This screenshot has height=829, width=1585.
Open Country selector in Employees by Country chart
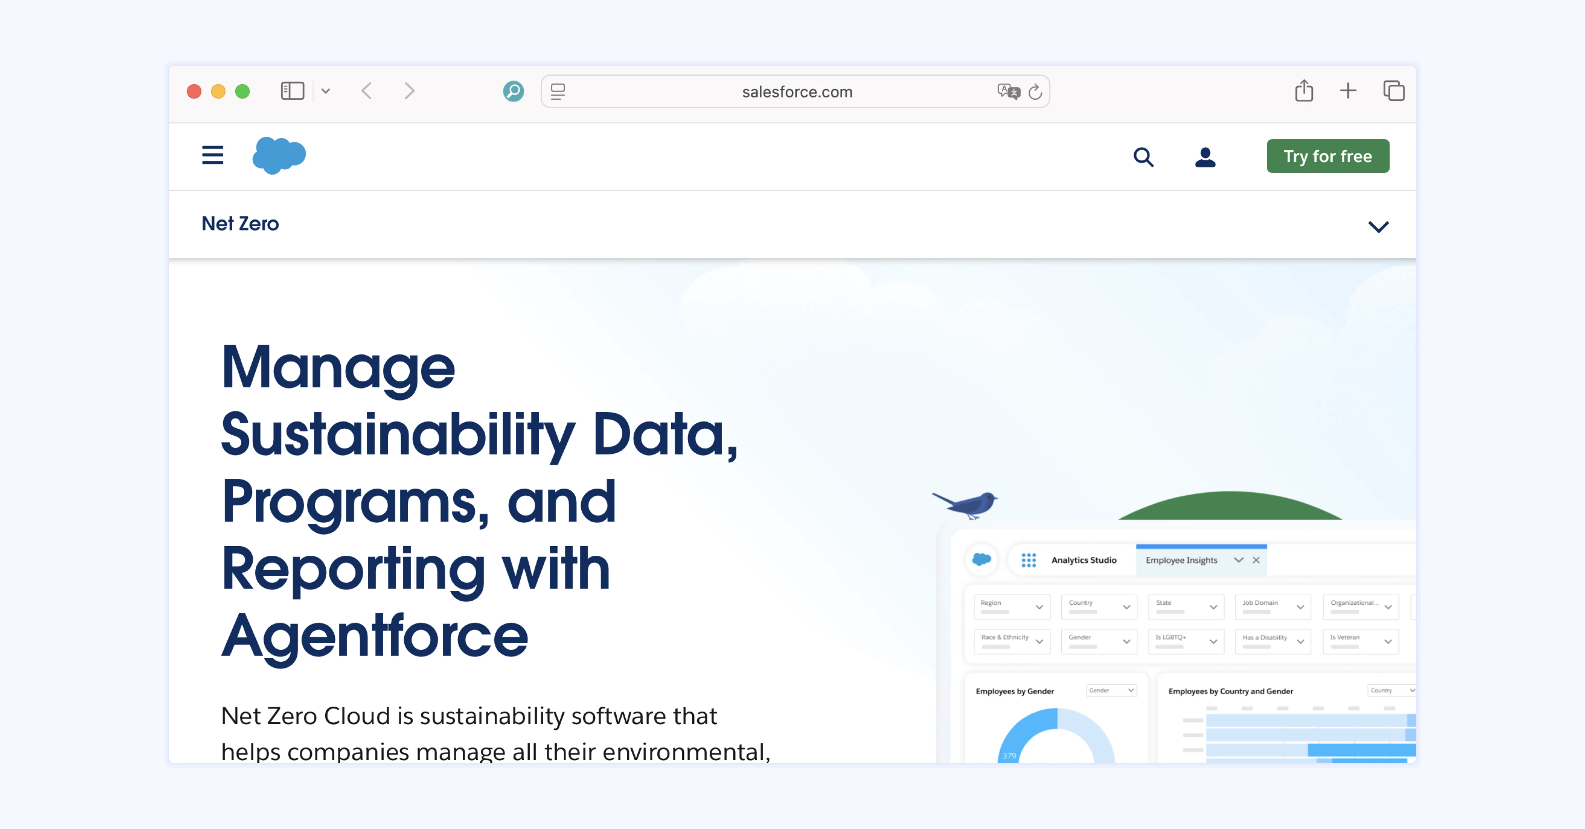click(x=1392, y=690)
